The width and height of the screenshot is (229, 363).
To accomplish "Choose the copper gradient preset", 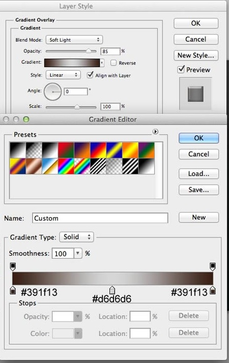I will (34, 166).
